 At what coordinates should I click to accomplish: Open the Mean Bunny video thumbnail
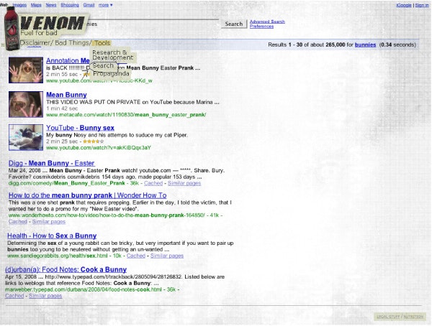[x=26, y=104]
